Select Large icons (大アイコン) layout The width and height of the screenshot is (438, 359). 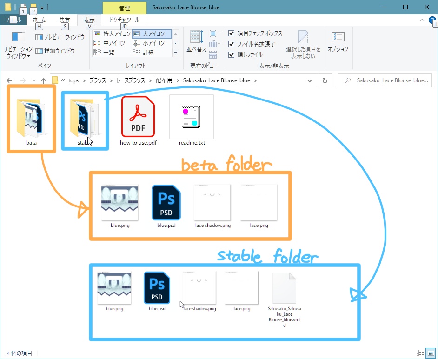coord(152,34)
